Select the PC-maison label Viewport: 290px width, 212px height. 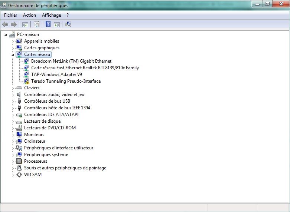28,34
